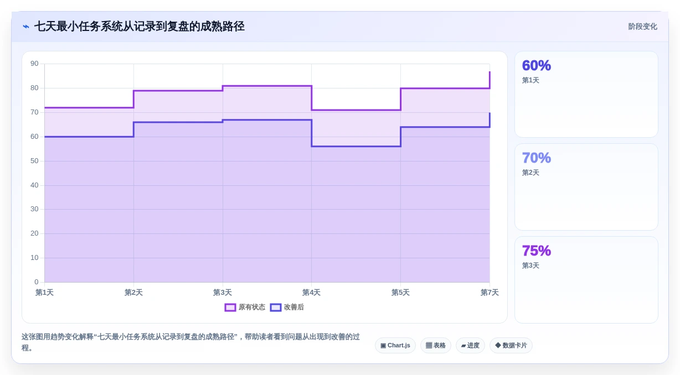
Task: Click the blue 改善后 legend swatch
Action: [x=276, y=308]
